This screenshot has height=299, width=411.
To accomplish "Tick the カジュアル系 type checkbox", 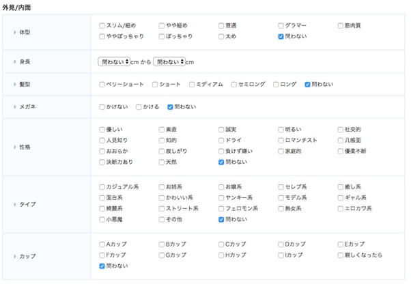I will pos(102,187).
